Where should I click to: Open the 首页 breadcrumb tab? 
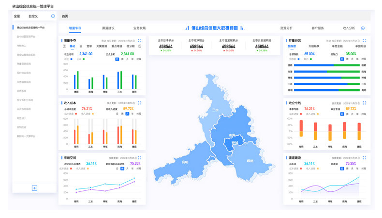click(x=65, y=16)
